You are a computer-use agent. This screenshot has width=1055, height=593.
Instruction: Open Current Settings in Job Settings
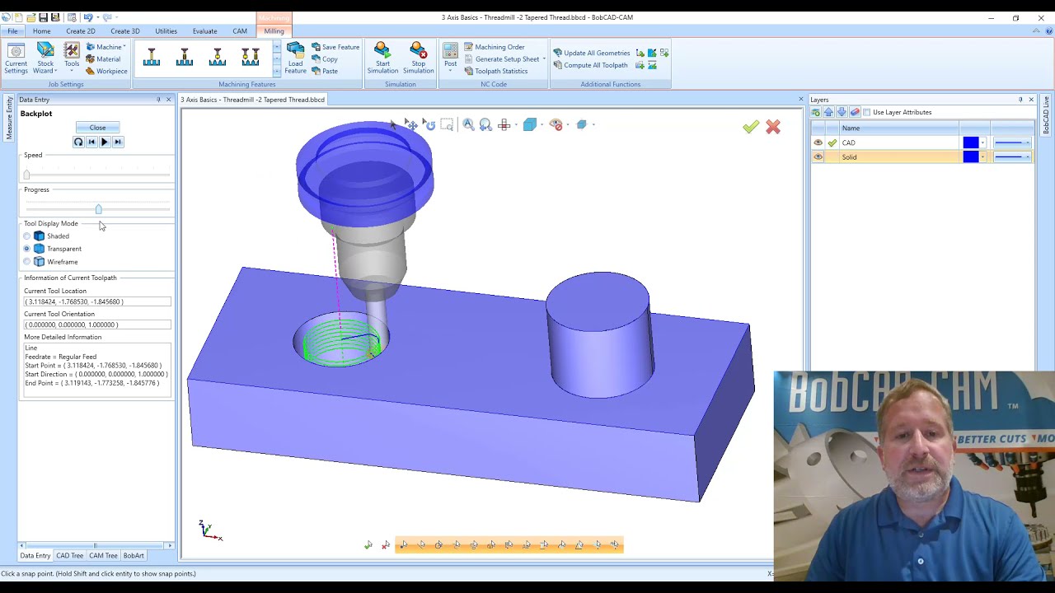coord(16,58)
